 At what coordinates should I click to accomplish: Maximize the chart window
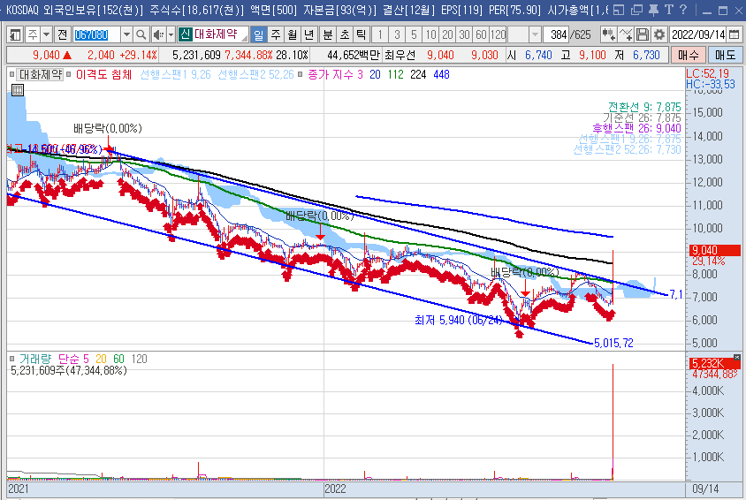pos(723,11)
